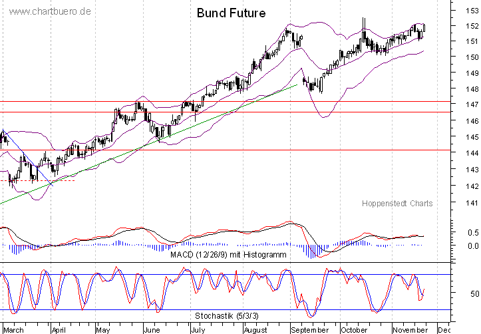Image resolution: width=481 pixels, height=334 pixels.
Task: Click the 143 price axis value
Action: [472, 169]
